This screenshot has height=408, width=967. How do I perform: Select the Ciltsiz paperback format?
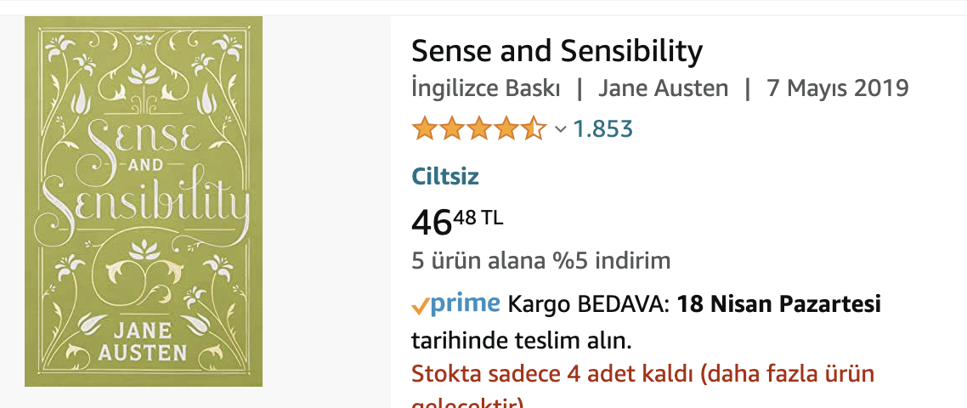(x=445, y=177)
